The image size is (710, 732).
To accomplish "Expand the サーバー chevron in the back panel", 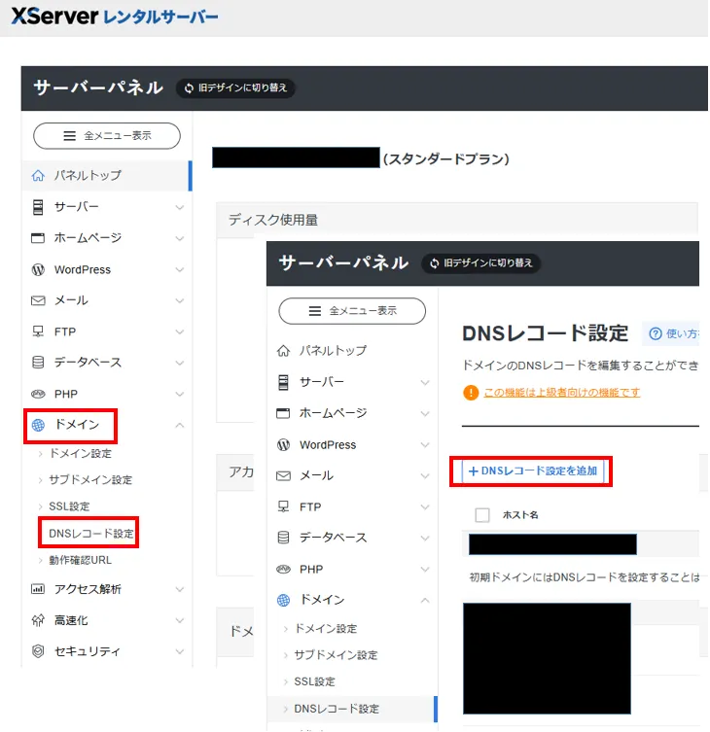I will 179,207.
